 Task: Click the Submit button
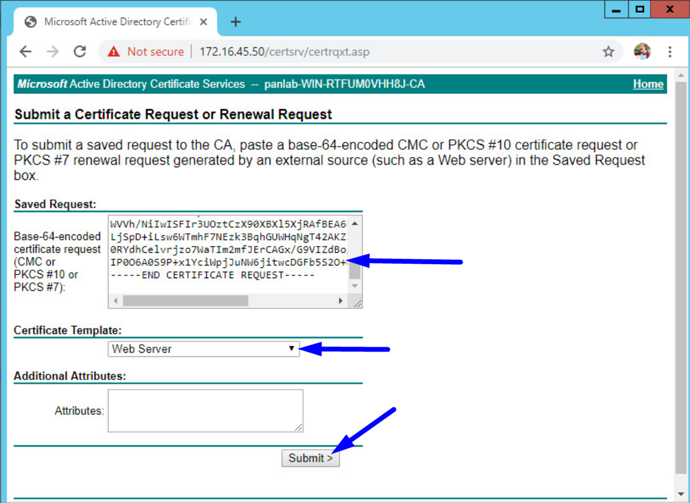pyautogui.click(x=310, y=458)
